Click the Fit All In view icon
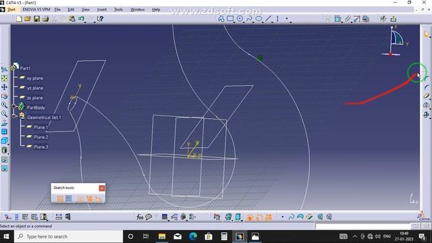 pos(4,78)
